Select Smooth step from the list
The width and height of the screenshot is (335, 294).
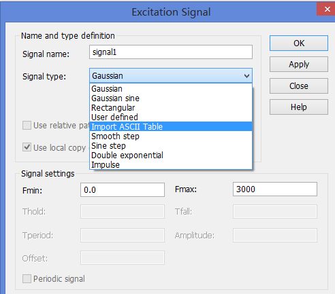point(171,136)
